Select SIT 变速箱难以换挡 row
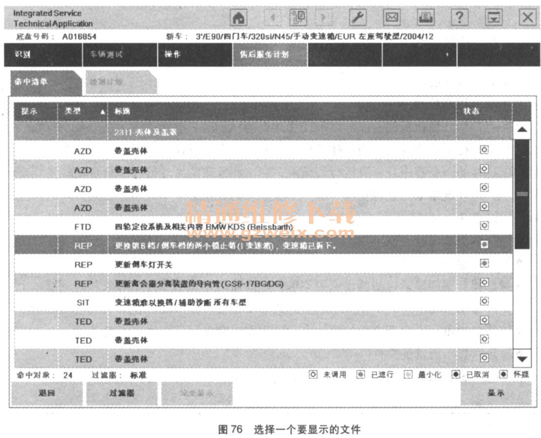Image resolution: width=541 pixels, height=438 pixels. point(263,302)
